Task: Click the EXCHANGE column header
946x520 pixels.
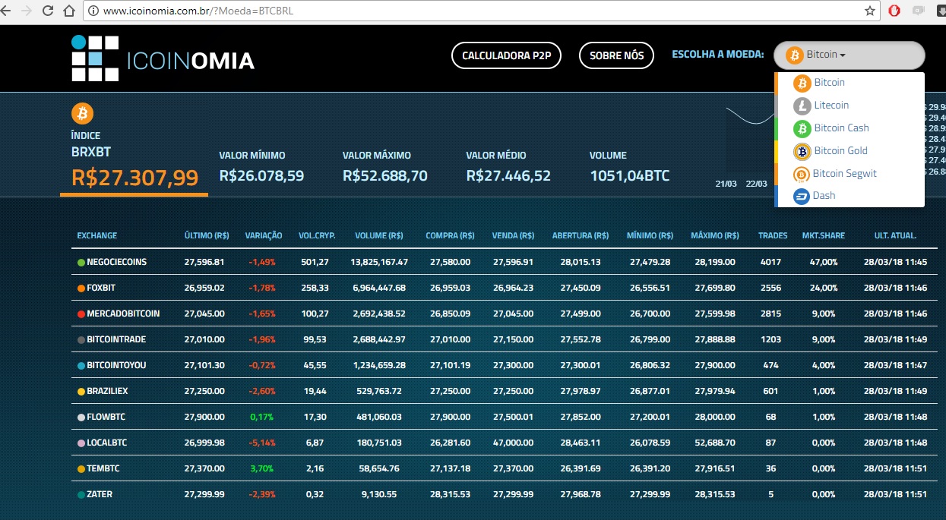Action: [97, 236]
